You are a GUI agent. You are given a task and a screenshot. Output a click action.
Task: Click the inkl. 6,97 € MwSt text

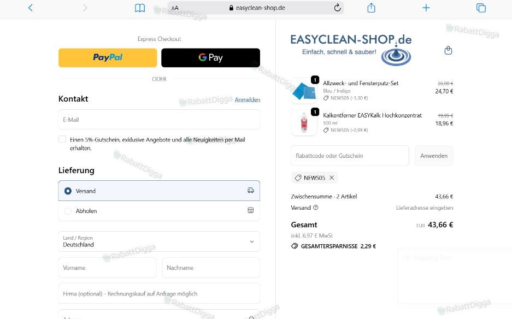coord(311,235)
